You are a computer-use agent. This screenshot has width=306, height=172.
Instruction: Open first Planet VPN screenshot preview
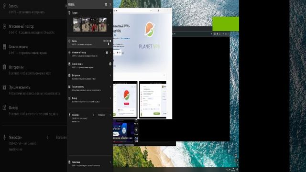coord(125,100)
